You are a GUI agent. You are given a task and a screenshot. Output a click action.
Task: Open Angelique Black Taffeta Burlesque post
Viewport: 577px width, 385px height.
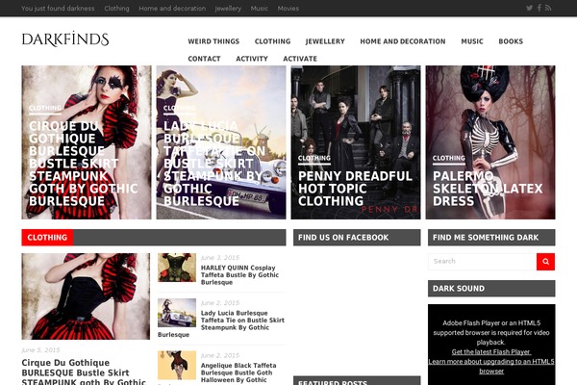(238, 372)
